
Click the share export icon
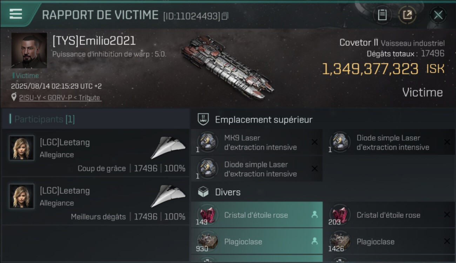tap(407, 15)
